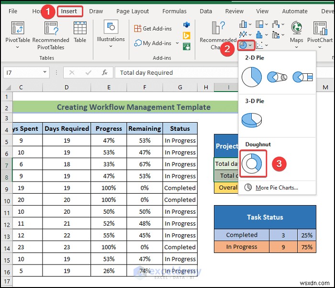The image size is (335, 288).
Task: Click the 67% remaining cell in row 7
Action: click(x=145, y=164)
